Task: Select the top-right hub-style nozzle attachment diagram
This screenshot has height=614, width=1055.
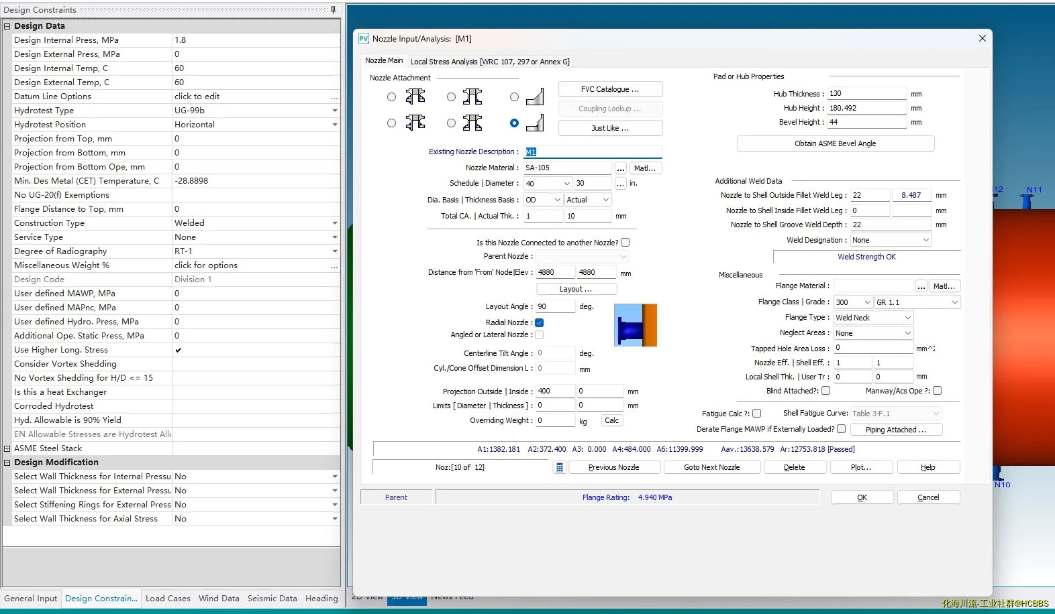Action: click(x=535, y=97)
